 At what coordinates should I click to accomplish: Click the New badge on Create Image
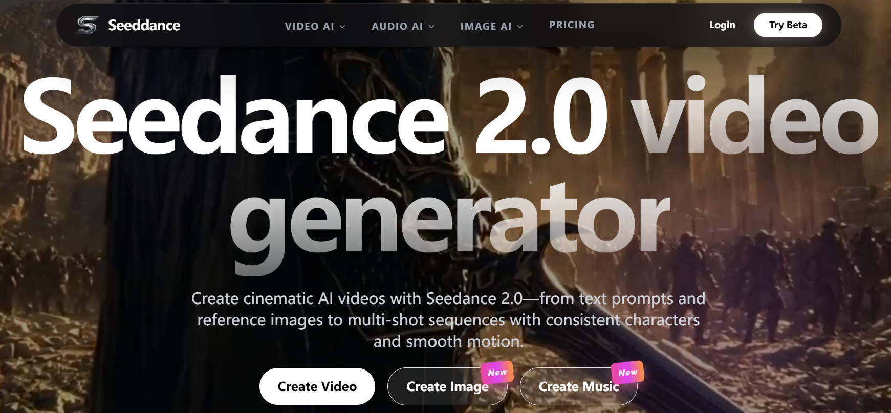coord(497,373)
